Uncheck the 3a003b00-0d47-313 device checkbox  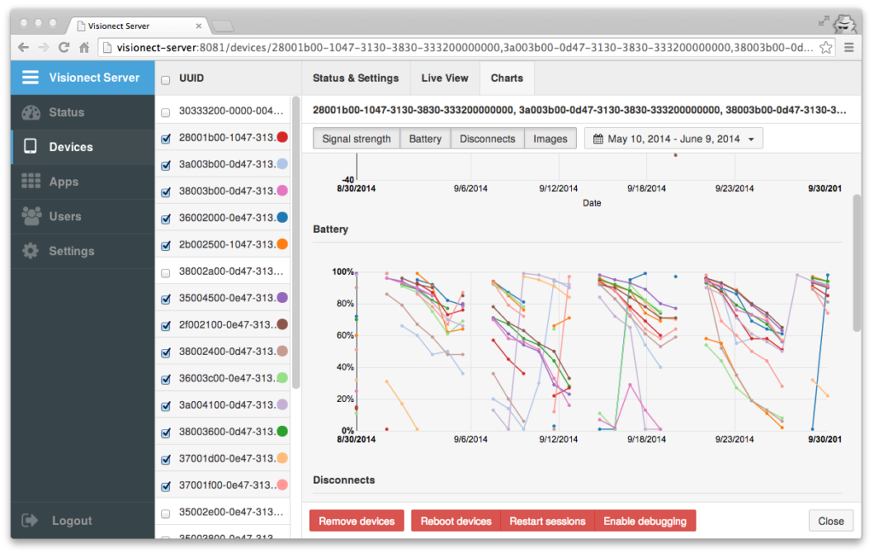[x=166, y=166]
